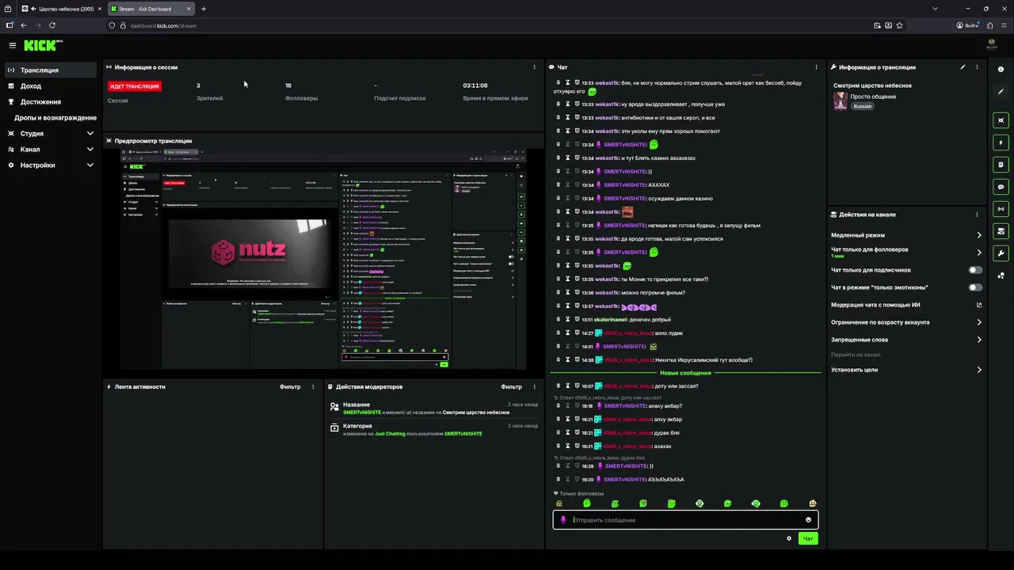Open Ограничение по возрасту аккаунта options
Screen dimensions: 1014x570
979,322
